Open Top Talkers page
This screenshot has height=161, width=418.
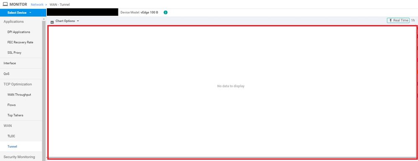tap(15, 115)
